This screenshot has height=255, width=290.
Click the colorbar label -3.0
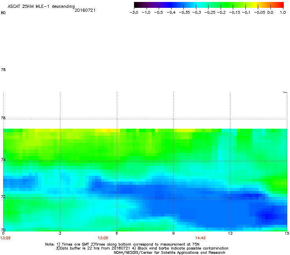point(134,13)
